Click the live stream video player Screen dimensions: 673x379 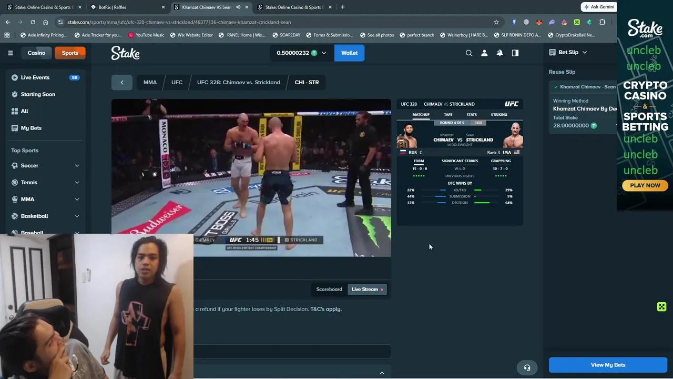(251, 178)
